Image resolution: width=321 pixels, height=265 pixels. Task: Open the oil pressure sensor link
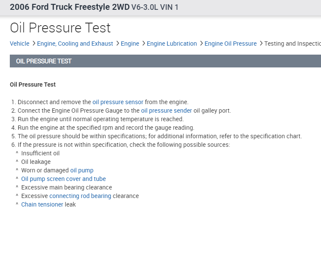click(118, 102)
